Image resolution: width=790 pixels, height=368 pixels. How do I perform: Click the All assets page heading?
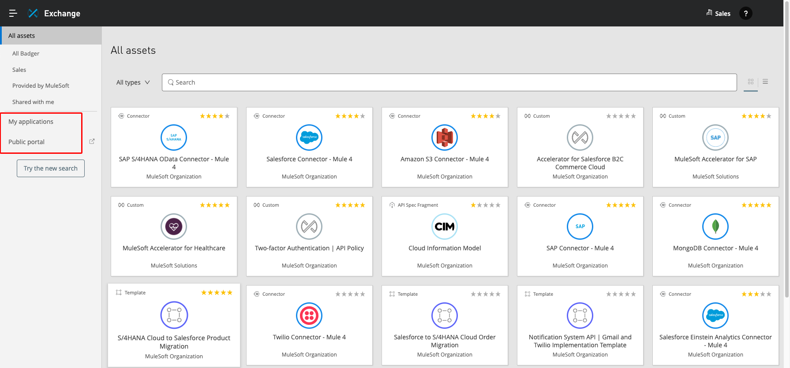click(x=133, y=50)
